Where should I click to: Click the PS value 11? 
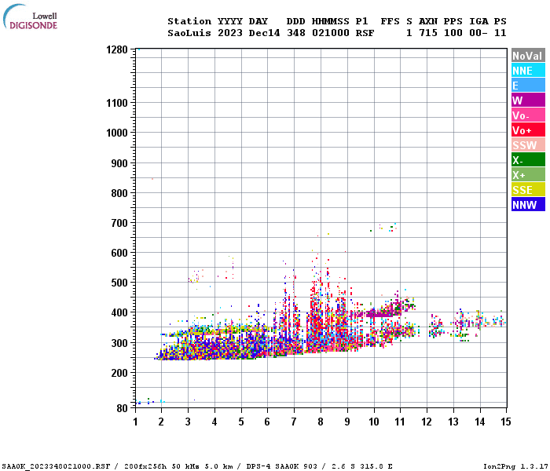click(500, 33)
